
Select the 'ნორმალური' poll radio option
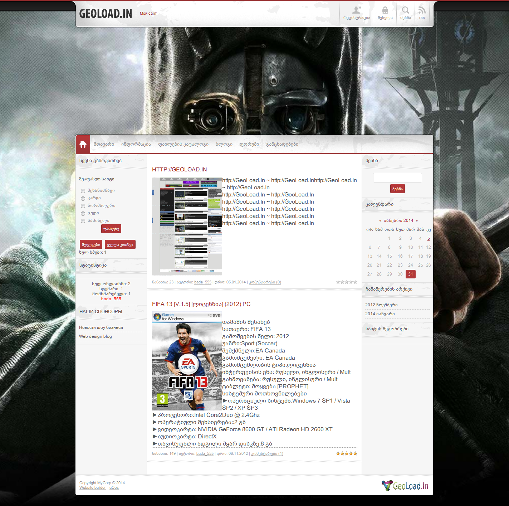click(83, 206)
